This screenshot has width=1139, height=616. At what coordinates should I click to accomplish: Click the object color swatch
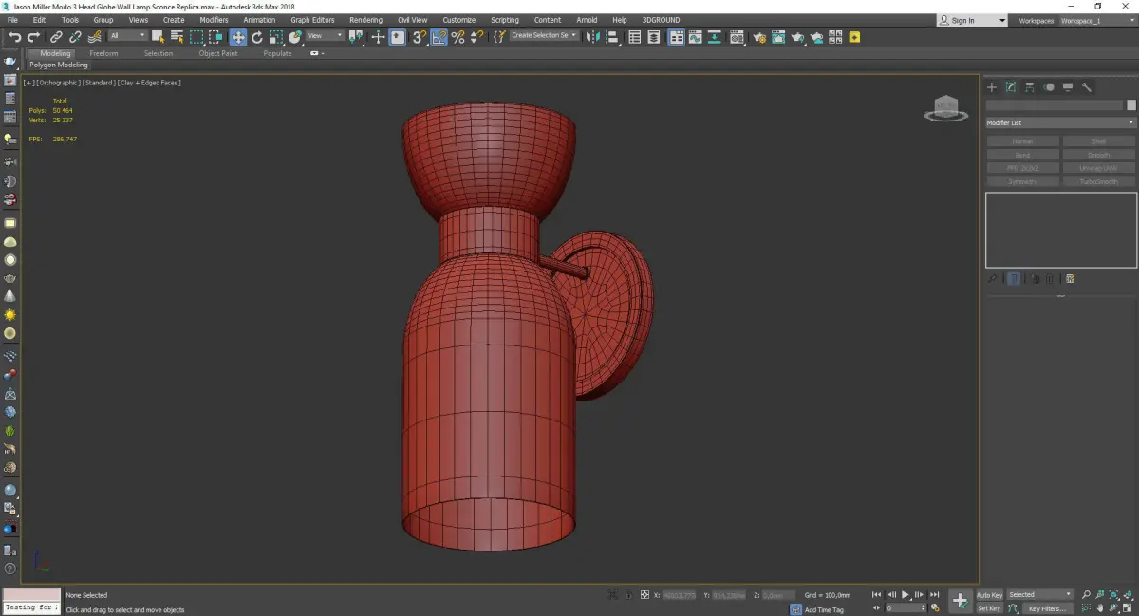click(x=1130, y=105)
